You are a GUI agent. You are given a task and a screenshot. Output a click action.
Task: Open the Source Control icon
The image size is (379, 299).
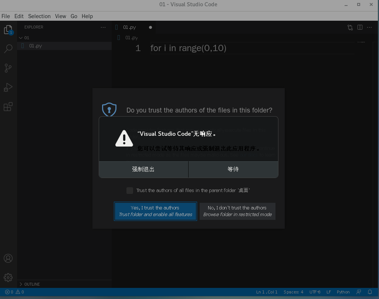pyautogui.click(x=8, y=68)
